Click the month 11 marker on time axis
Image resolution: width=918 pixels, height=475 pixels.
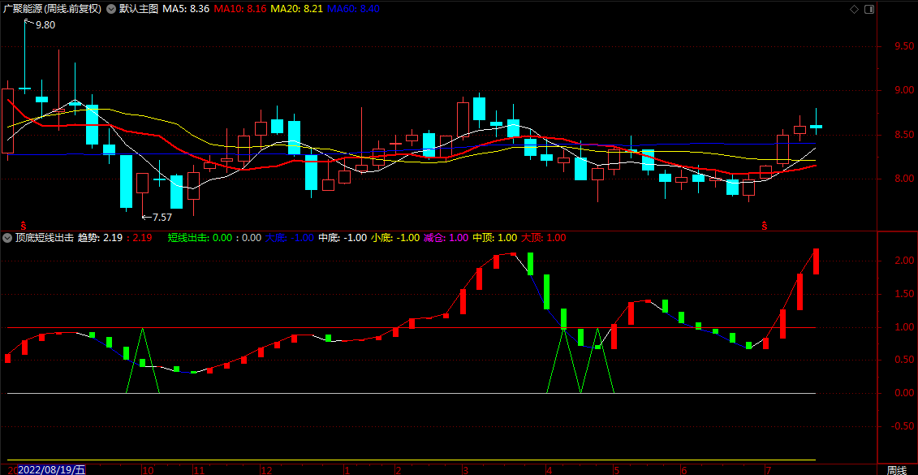click(x=199, y=470)
